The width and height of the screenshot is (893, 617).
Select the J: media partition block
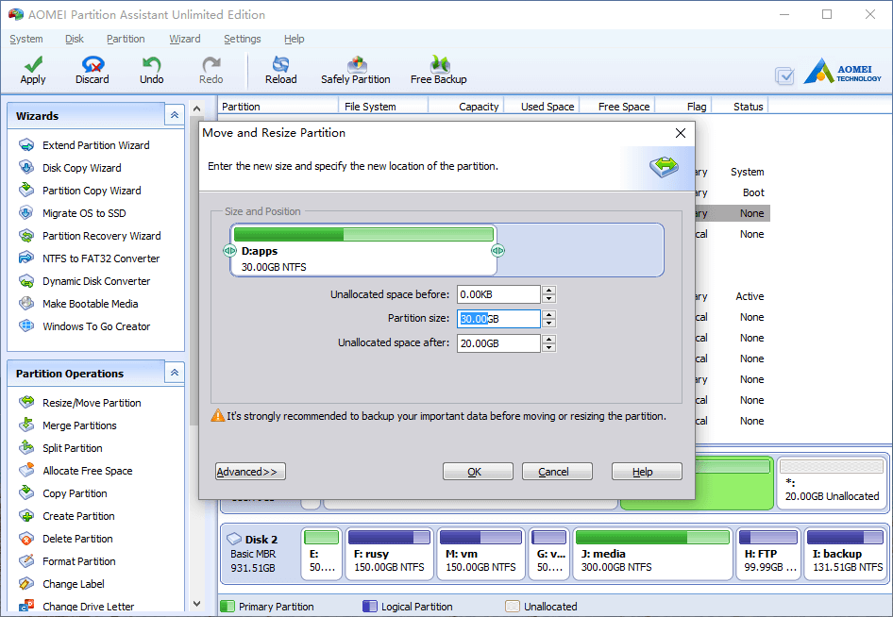[x=652, y=553]
